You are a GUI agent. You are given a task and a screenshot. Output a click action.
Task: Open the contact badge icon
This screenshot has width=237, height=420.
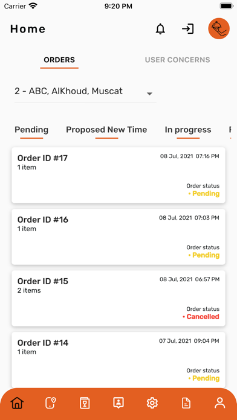coord(118,403)
